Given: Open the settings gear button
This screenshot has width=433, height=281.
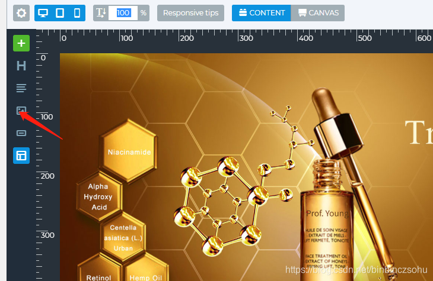Looking at the screenshot, I should click(21, 13).
